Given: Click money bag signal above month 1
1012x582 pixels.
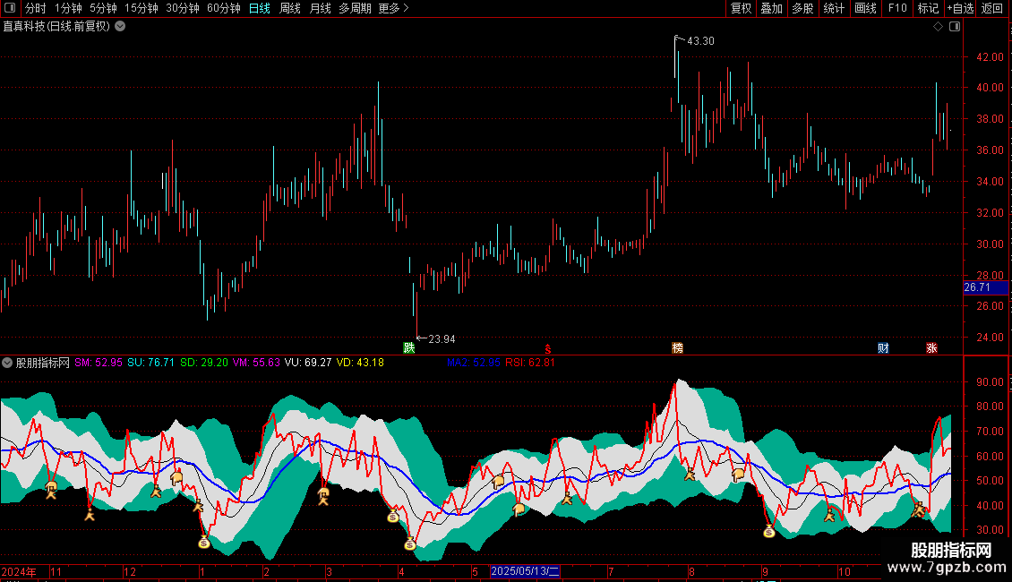Looking at the screenshot, I should pyautogui.click(x=204, y=542).
